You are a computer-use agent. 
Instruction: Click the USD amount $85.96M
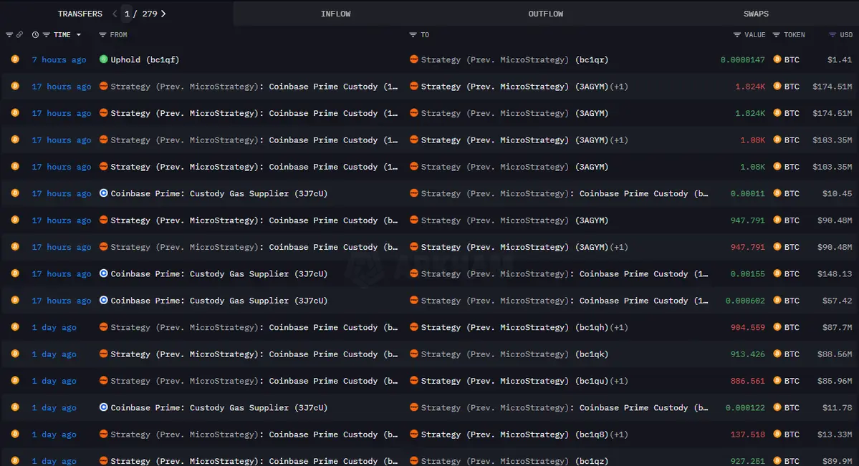(835, 381)
